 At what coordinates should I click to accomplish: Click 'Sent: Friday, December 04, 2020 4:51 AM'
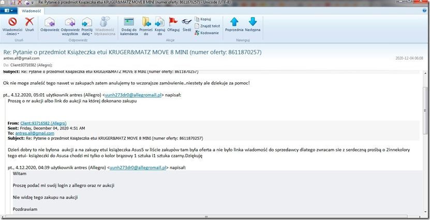47,128
